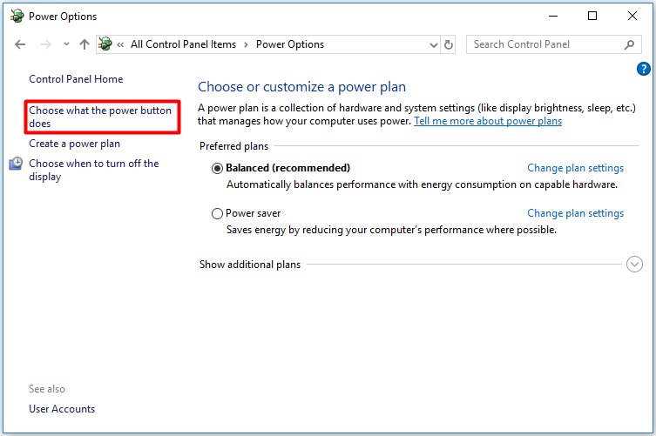The height and width of the screenshot is (436, 656).
Task: Click the Show additional plans label
Action: pyautogui.click(x=250, y=265)
